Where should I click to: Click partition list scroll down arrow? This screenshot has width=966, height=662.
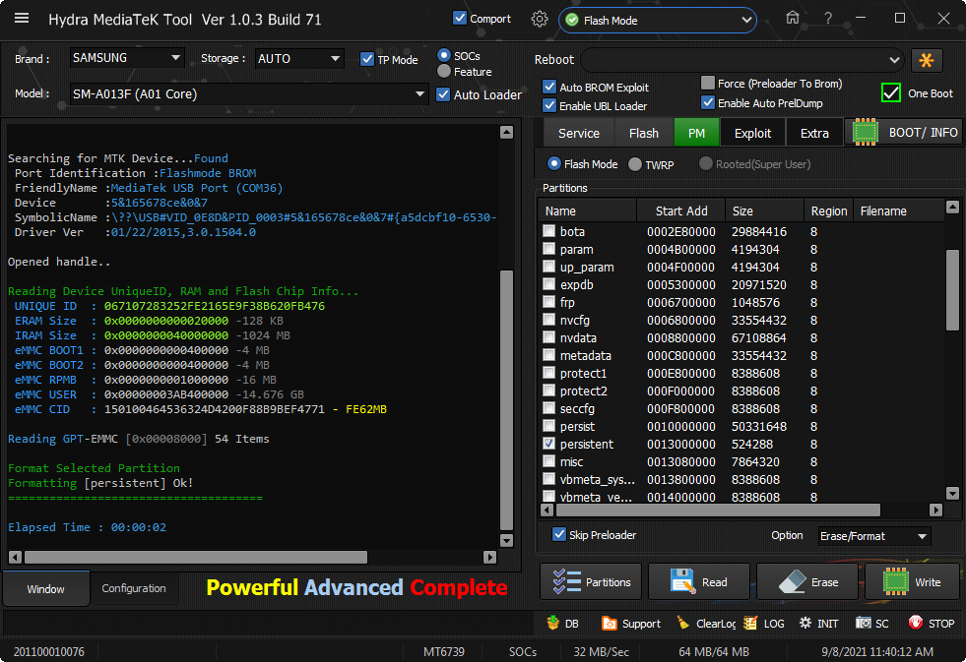click(952, 493)
